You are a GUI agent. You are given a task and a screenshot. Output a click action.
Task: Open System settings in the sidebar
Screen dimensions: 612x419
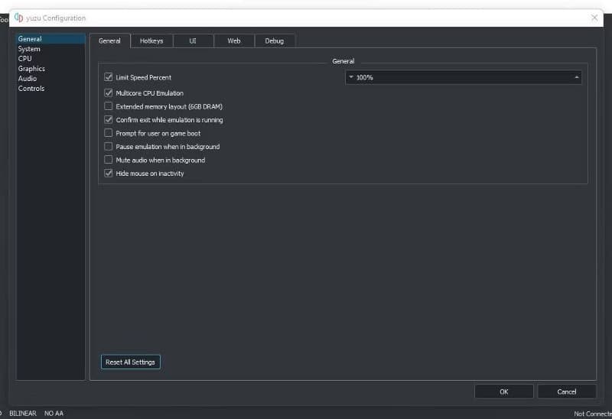(x=50, y=49)
